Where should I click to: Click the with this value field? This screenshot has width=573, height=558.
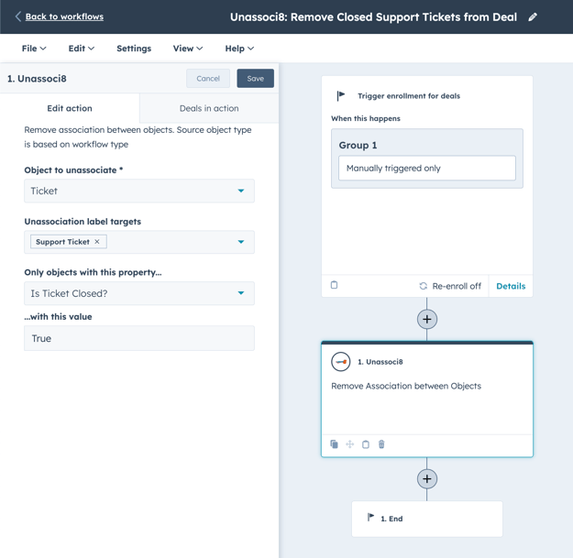click(139, 338)
